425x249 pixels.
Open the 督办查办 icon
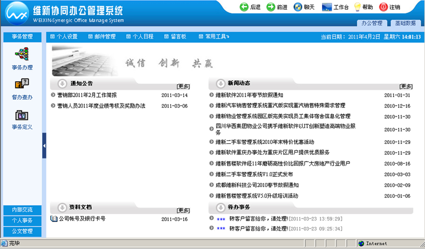22,84
